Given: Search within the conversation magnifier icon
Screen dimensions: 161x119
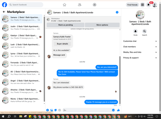Looking at the screenshot, I should pos(145,31).
